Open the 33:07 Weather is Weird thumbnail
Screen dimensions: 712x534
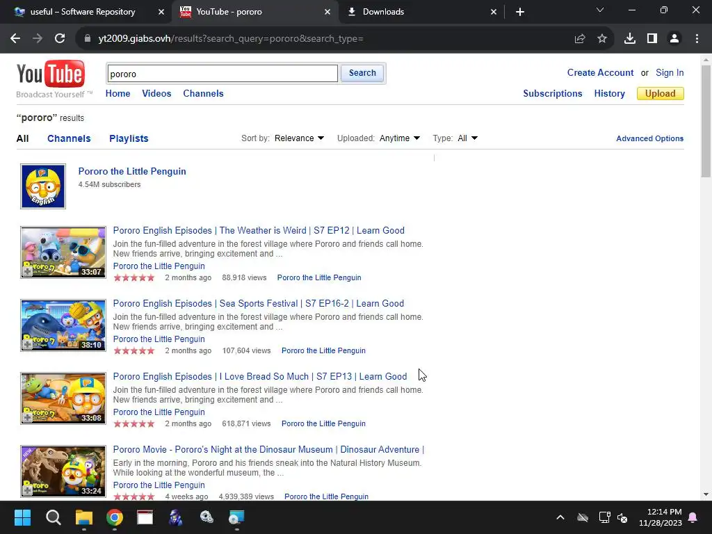[63, 252]
